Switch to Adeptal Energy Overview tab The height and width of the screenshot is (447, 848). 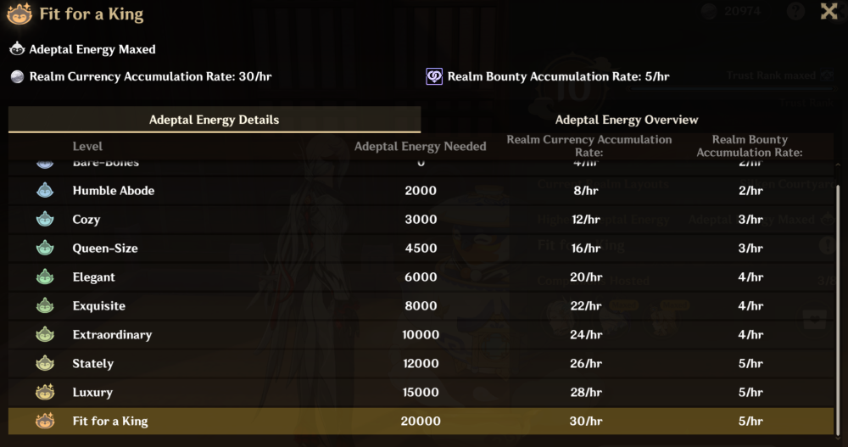(x=627, y=120)
